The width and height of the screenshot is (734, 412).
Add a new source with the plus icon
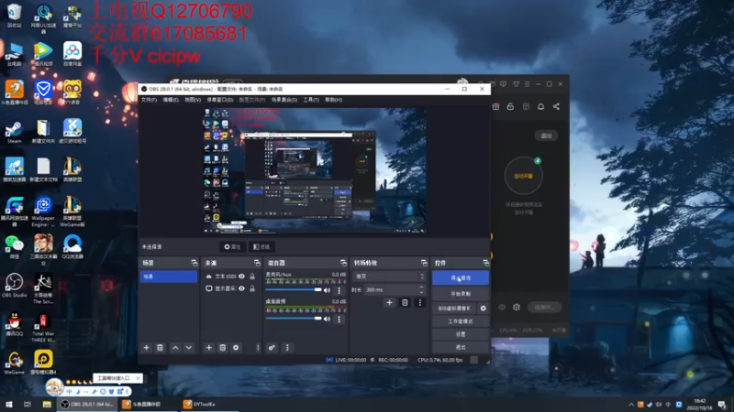[x=209, y=348]
